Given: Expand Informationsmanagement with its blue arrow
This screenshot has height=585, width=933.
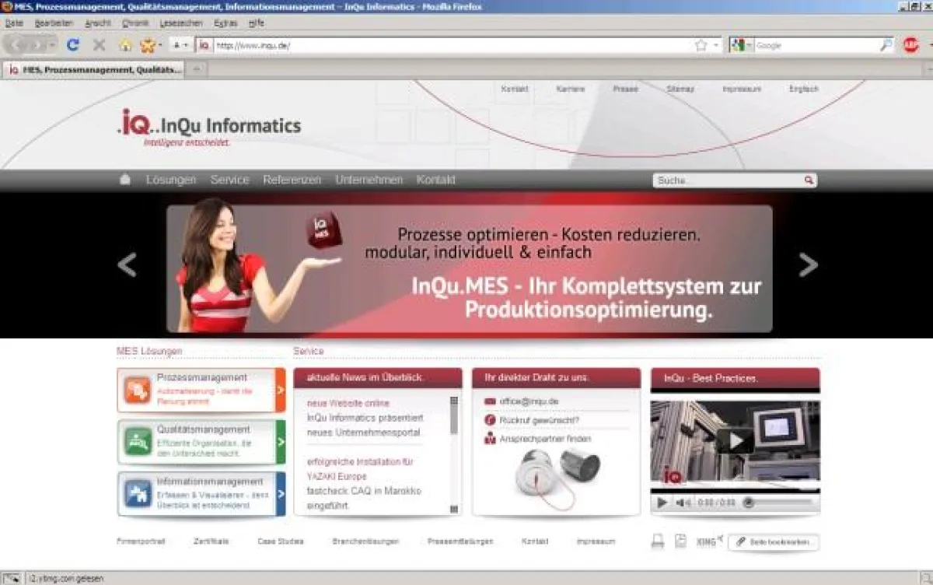Looking at the screenshot, I should pyautogui.click(x=281, y=493).
